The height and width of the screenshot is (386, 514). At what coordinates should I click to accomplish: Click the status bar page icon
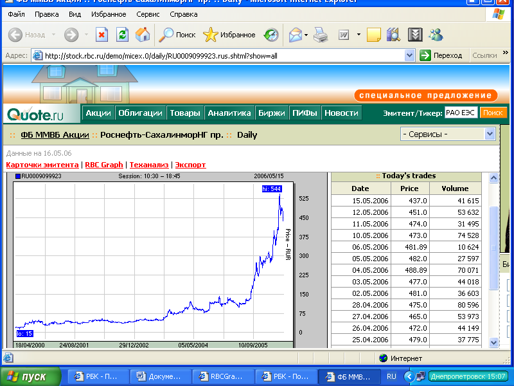8,358
